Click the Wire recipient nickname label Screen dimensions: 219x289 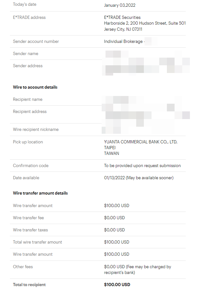[x=36, y=129]
